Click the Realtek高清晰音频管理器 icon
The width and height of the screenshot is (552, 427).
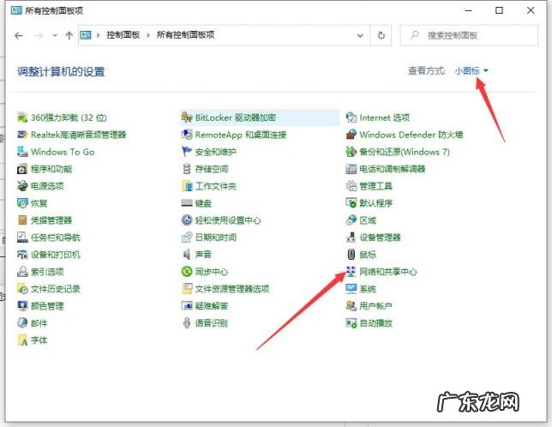click(22, 135)
